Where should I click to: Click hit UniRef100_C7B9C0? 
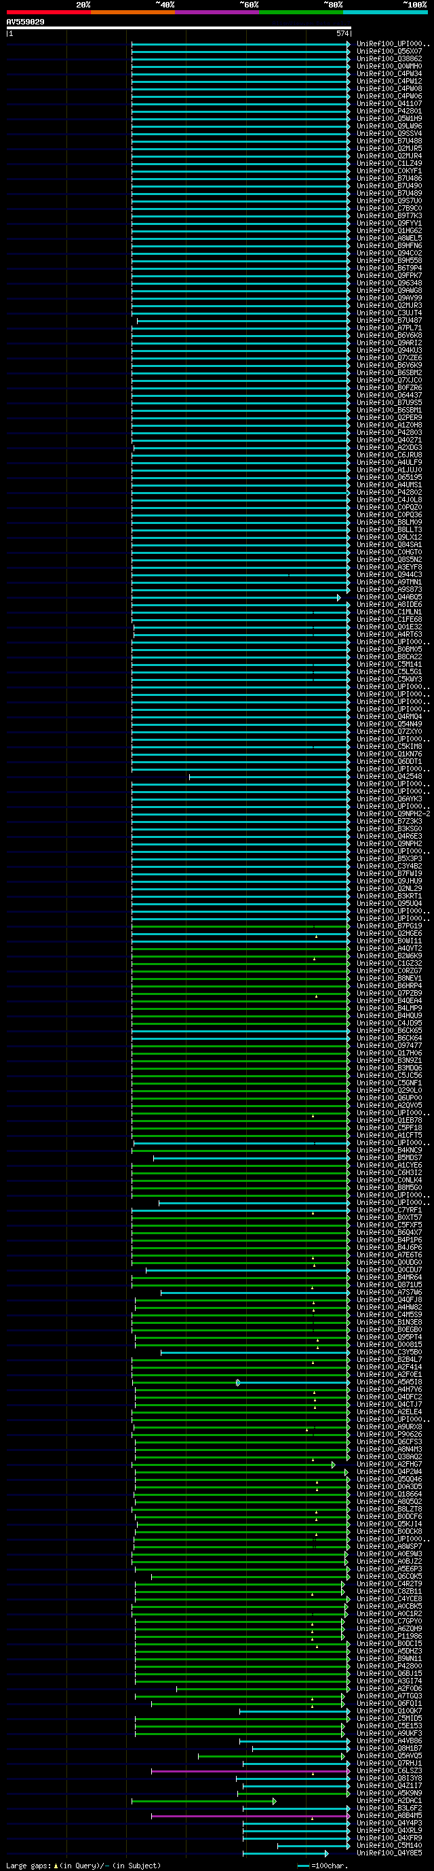389,209
